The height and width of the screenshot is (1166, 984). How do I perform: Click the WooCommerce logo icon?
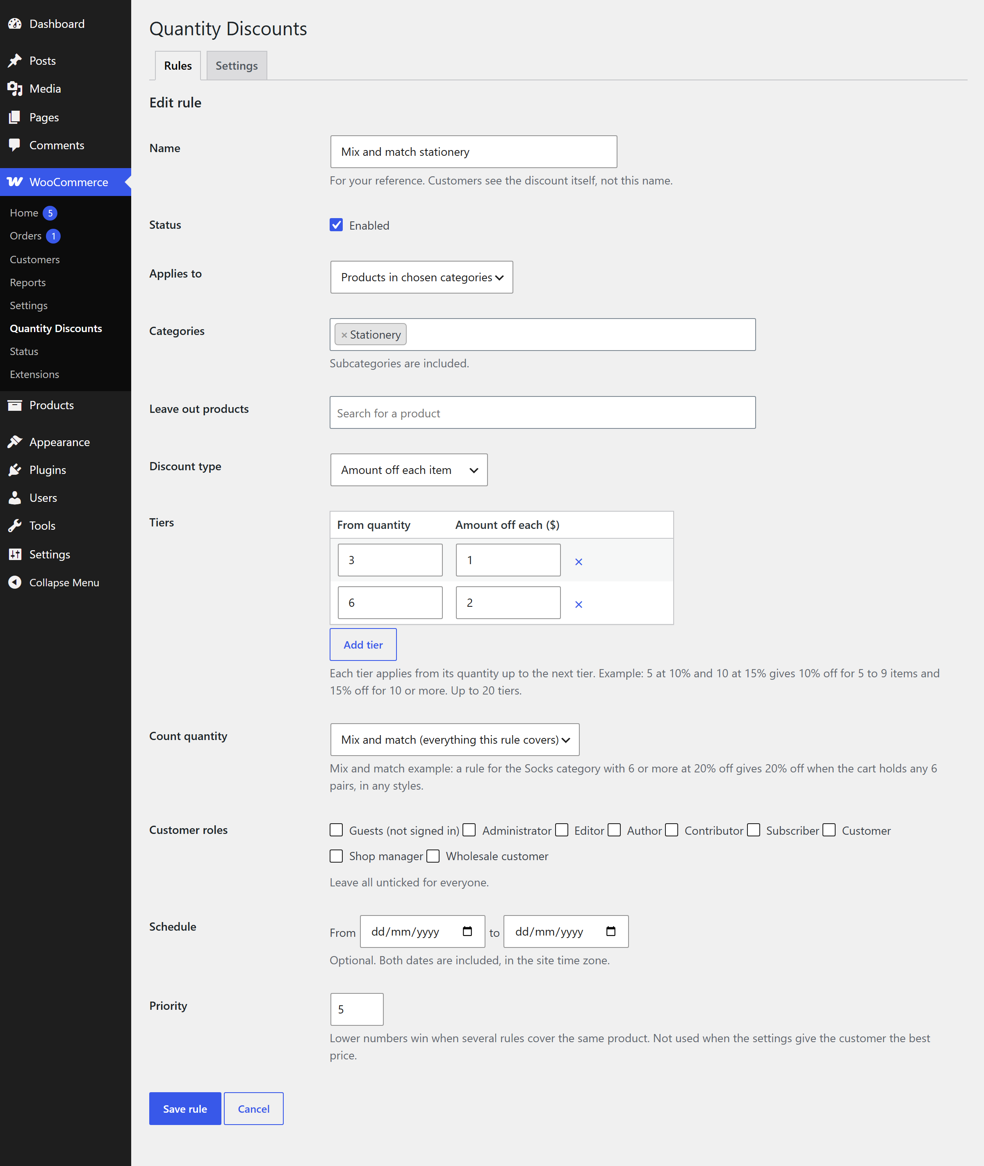point(15,182)
